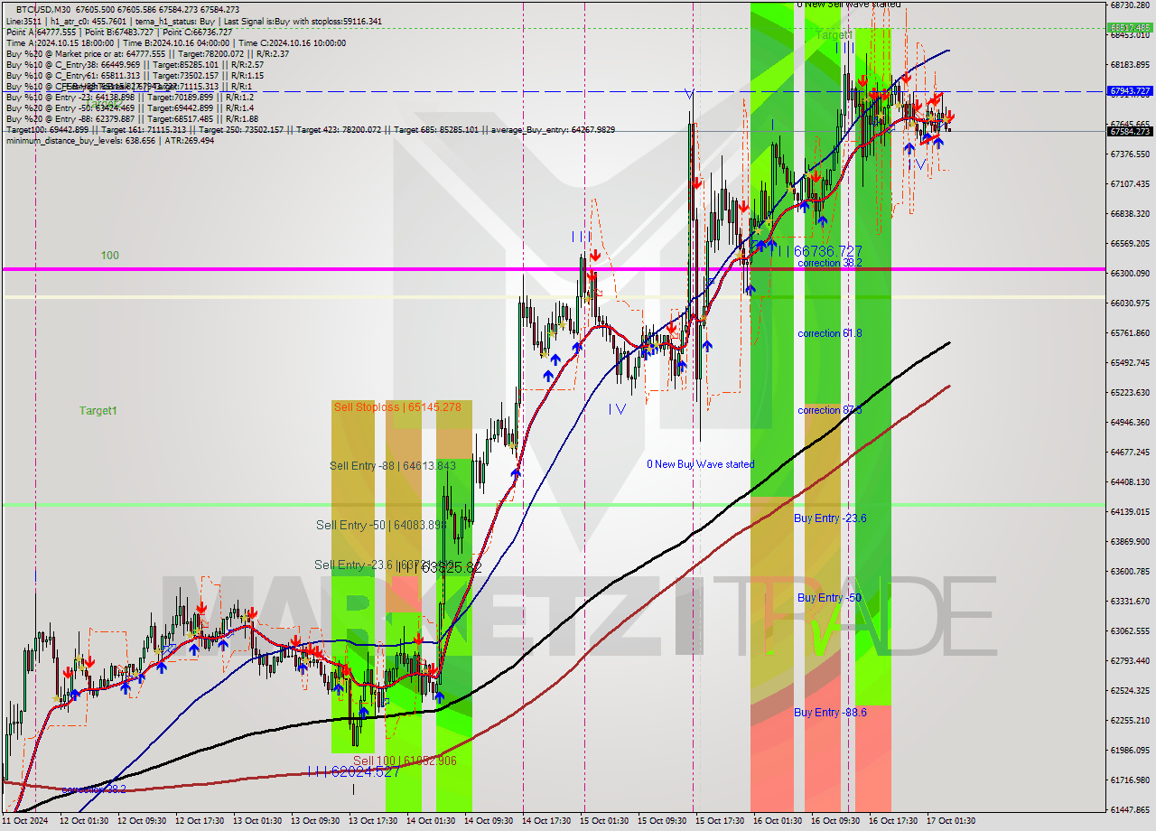Click the 'Sell Stoploss | 65145.278' label
This screenshot has width=1156, height=831.
click(397, 407)
